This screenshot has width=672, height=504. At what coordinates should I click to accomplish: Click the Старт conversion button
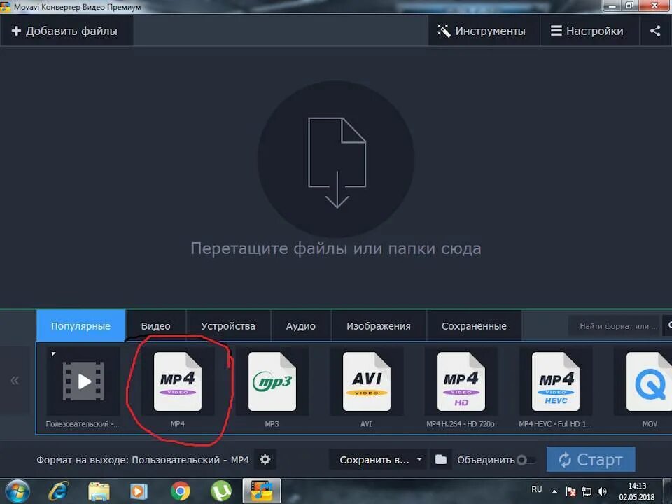pos(591,460)
